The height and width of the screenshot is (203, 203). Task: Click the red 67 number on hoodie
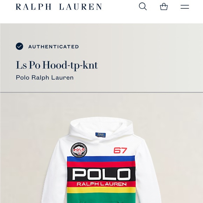click(120, 150)
